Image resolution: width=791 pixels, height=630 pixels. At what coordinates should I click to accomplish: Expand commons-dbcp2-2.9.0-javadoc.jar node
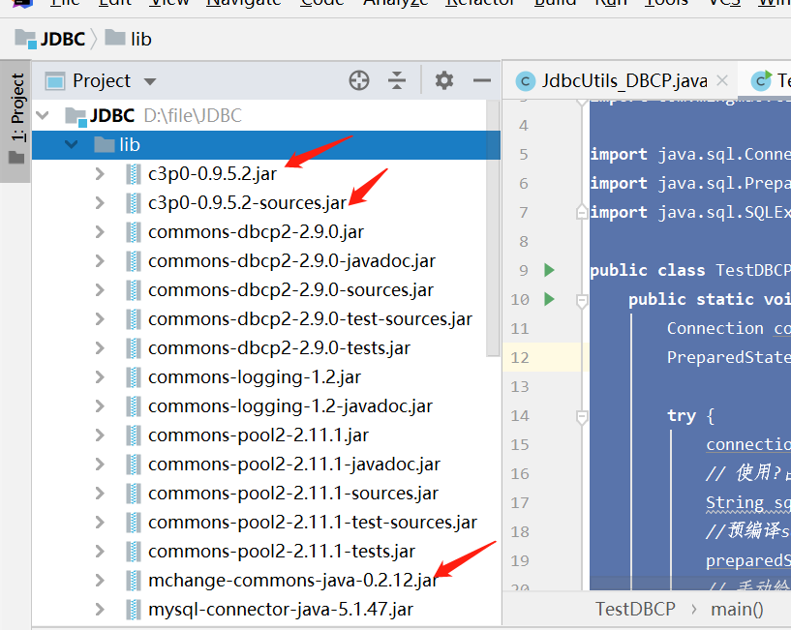[100, 261]
